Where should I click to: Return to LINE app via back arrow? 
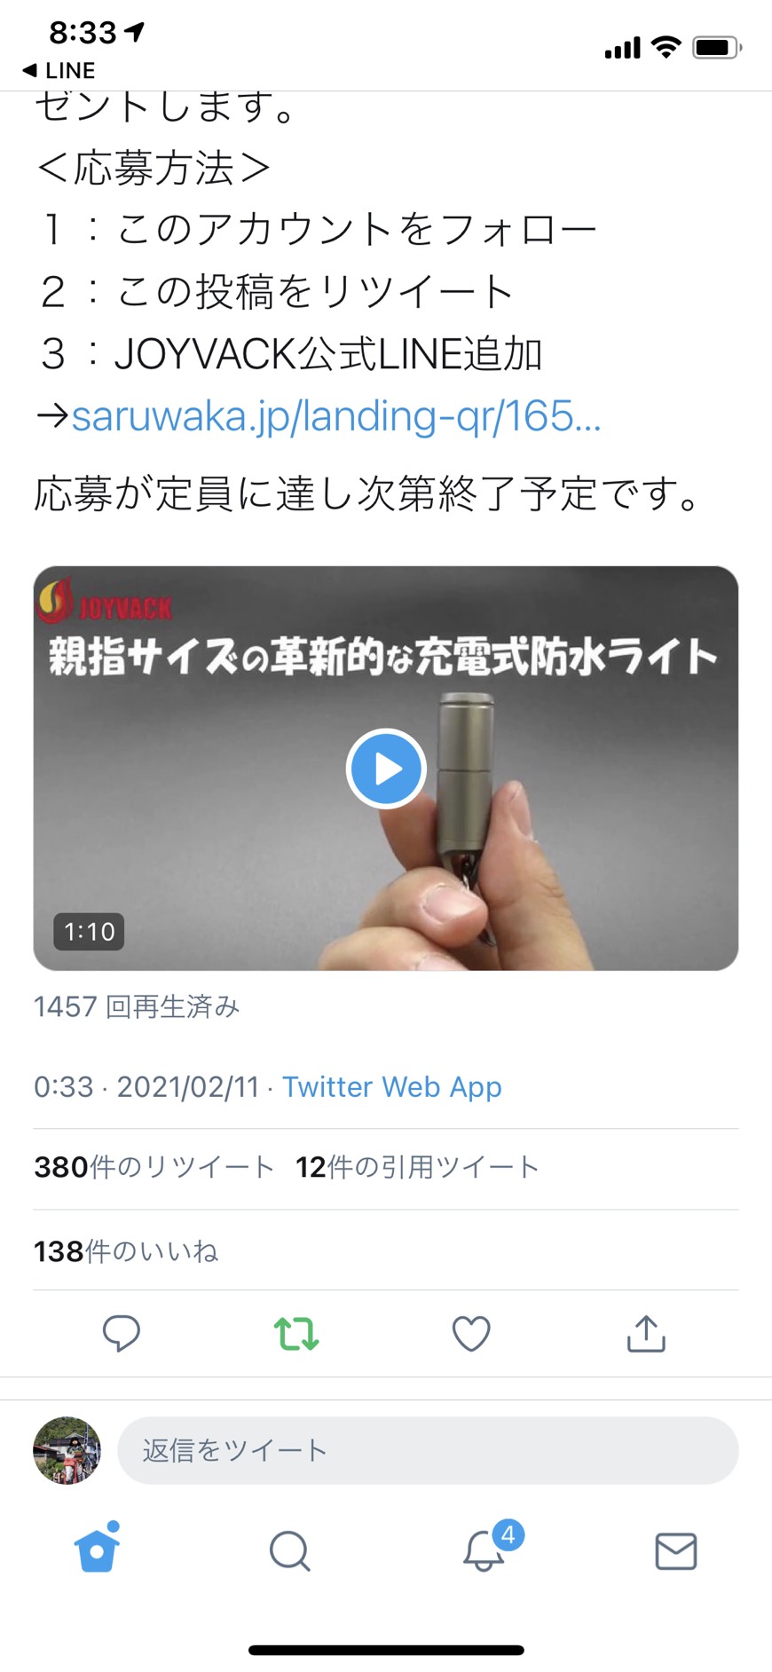[x=58, y=70]
